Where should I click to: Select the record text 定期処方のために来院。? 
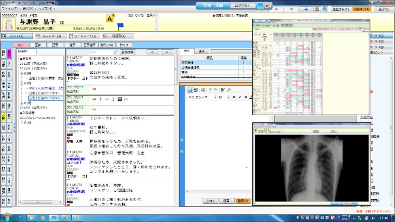coord(110,59)
